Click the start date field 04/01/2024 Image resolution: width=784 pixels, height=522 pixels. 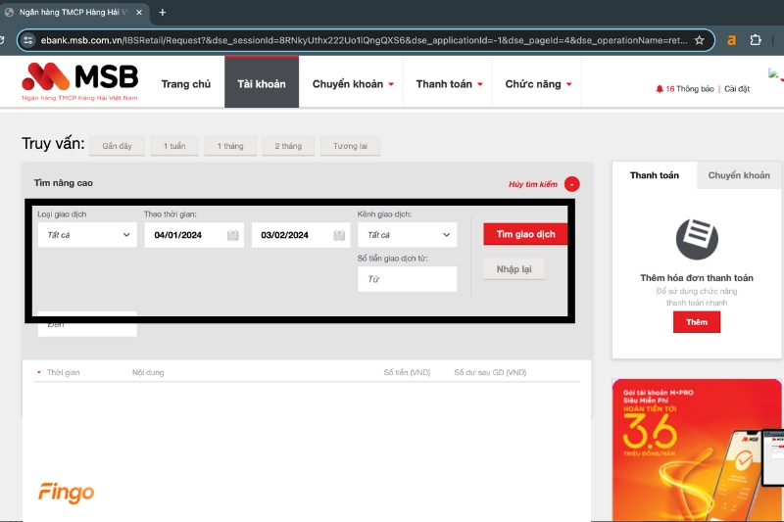[x=194, y=235]
